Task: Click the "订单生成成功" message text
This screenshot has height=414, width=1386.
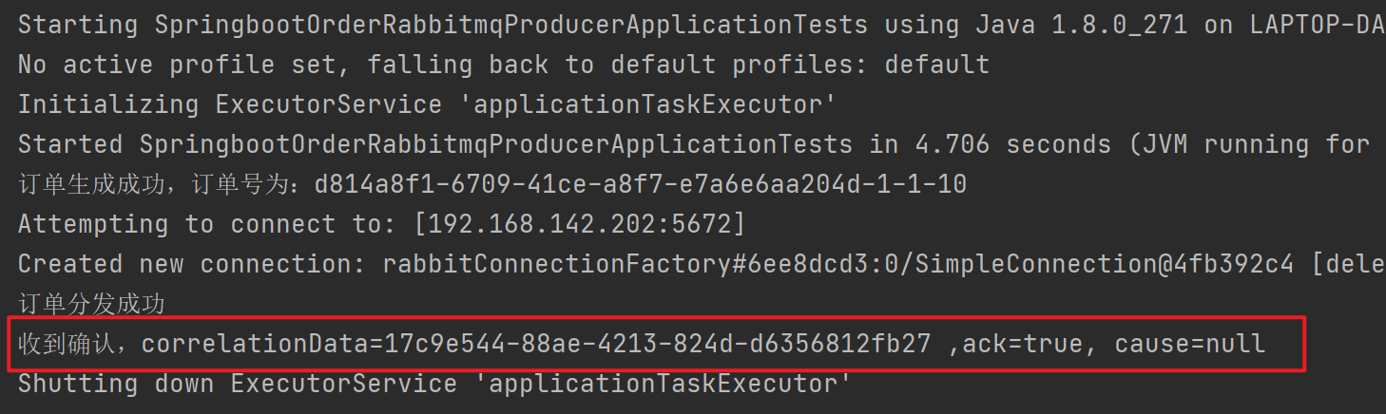Action: click(x=78, y=184)
